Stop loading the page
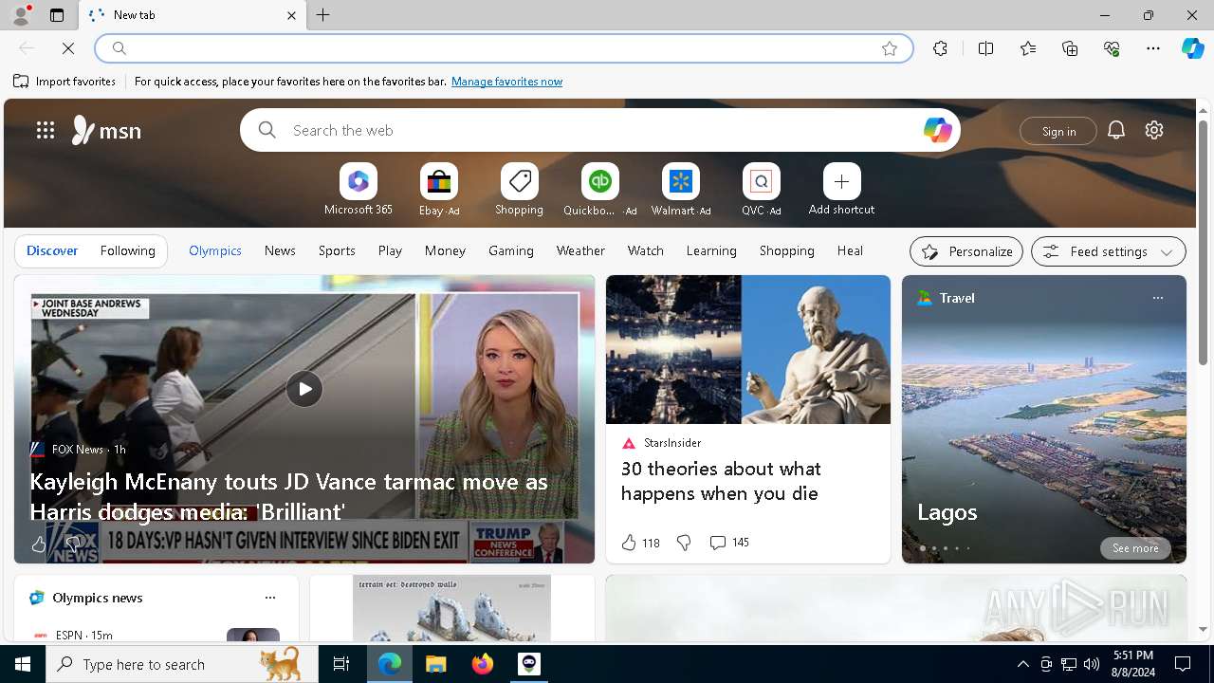Viewport: 1214px width, 683px height. 68,48
